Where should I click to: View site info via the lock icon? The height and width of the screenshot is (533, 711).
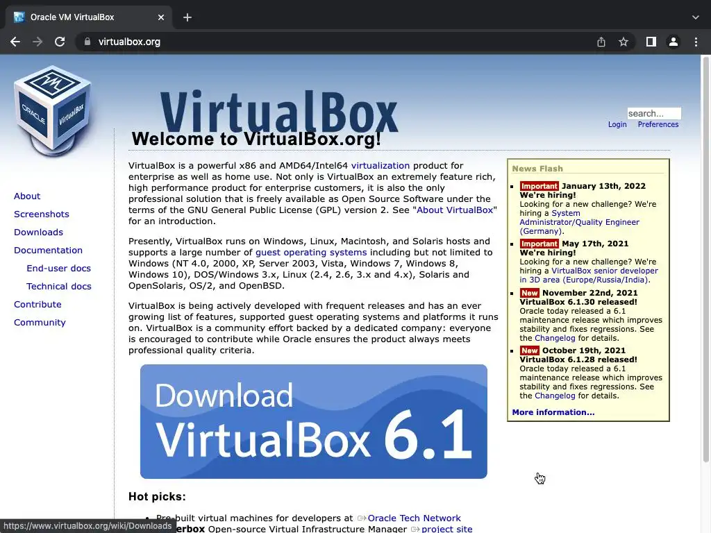87,42
